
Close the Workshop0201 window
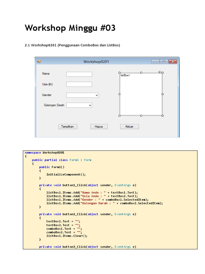tap(173, 62)
